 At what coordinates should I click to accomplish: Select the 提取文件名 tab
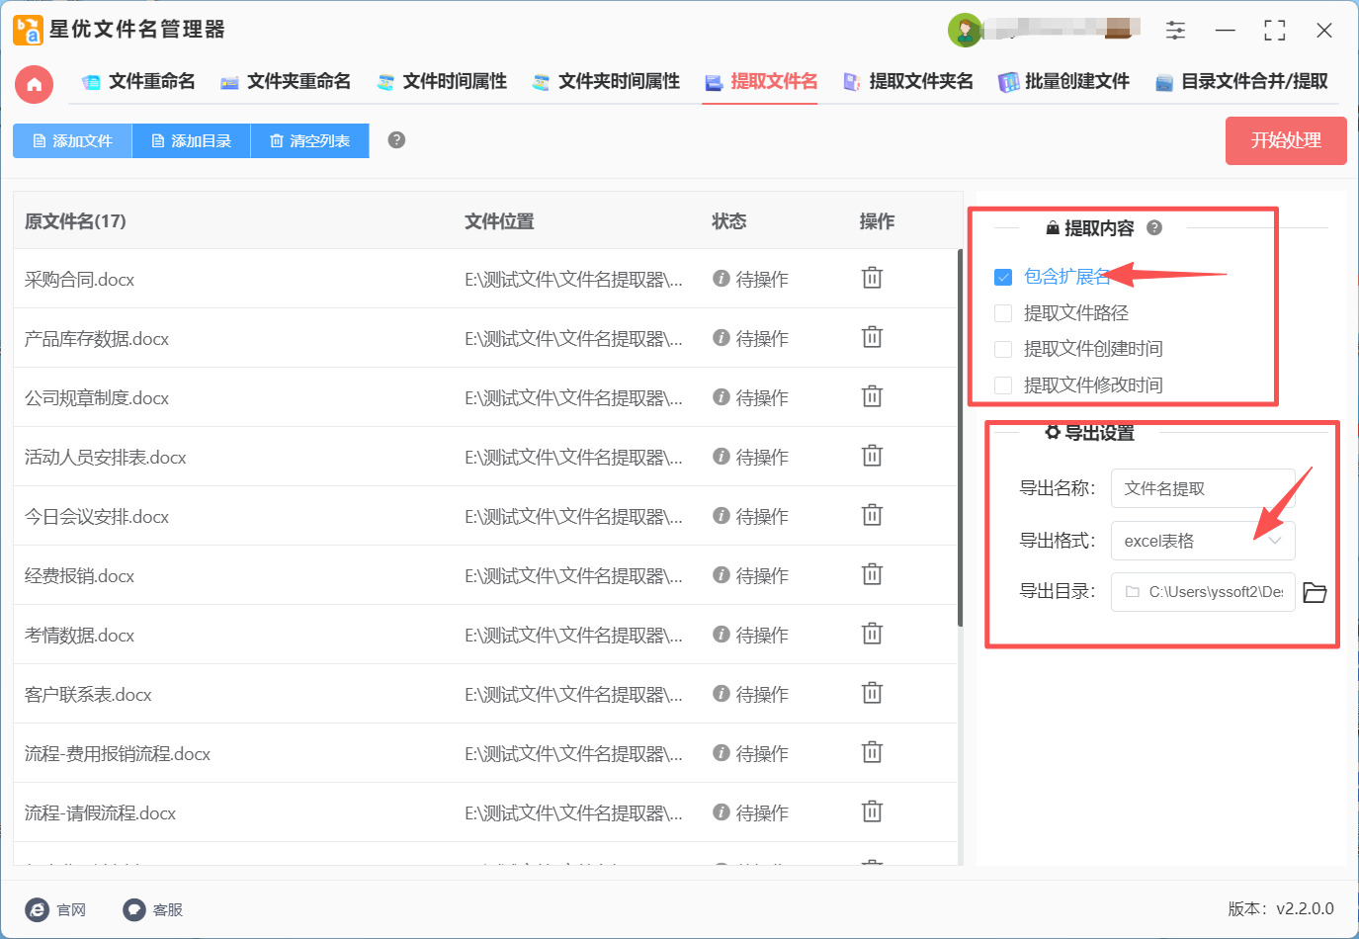[761, 82]
